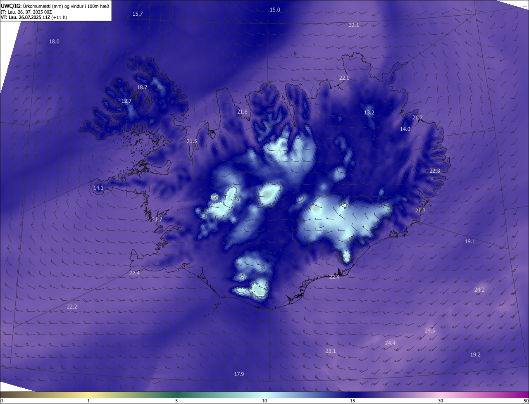Select the 24.2 value label
This screenshot has width=529, height=404.
click(x=479, y=290)
